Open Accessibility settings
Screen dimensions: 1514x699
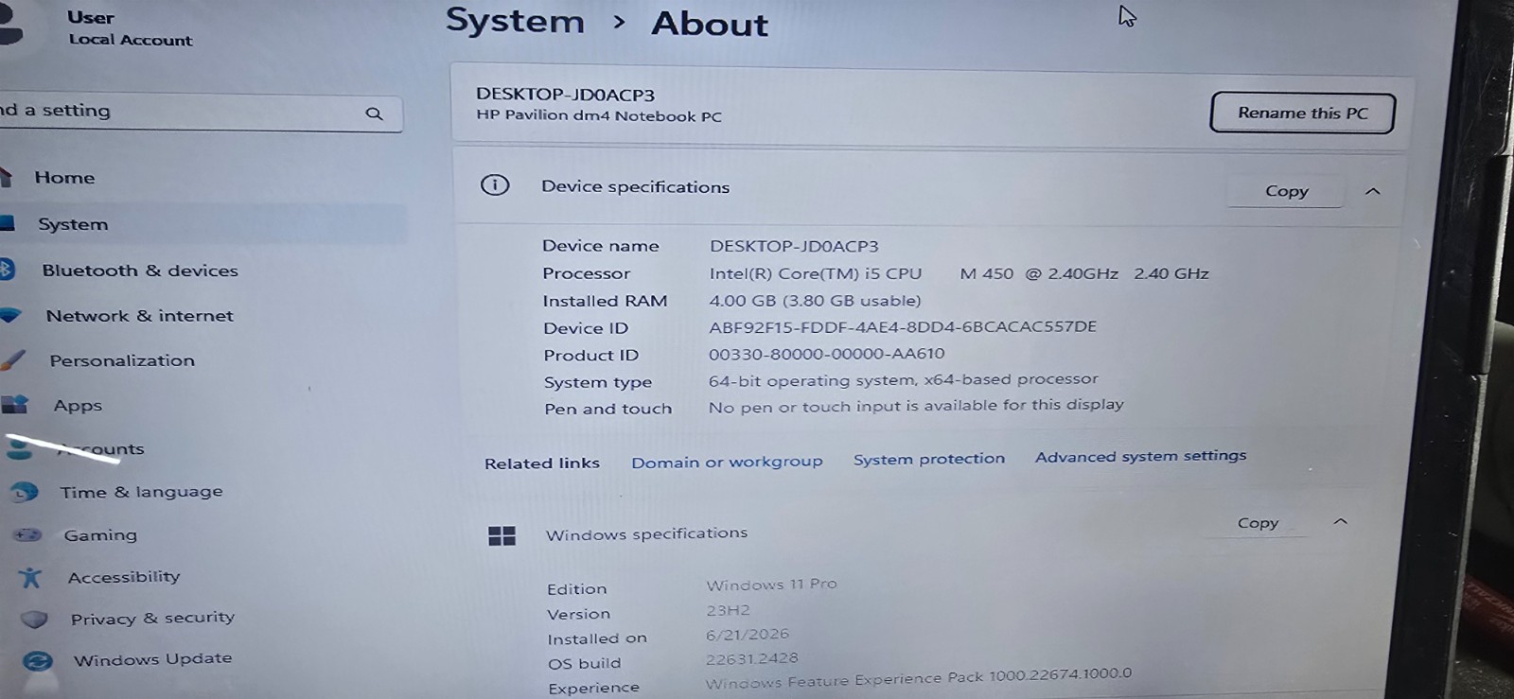point(124,577)
